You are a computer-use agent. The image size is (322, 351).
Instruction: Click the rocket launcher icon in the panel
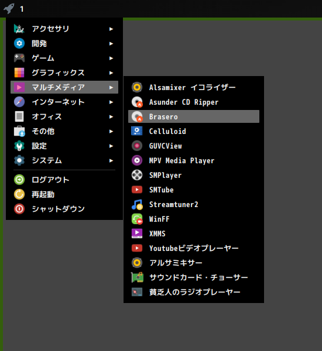[x=9, y=9]
